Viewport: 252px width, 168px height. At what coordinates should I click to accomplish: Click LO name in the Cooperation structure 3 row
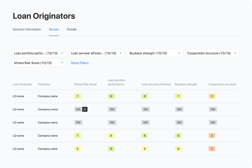click(18, 96)
